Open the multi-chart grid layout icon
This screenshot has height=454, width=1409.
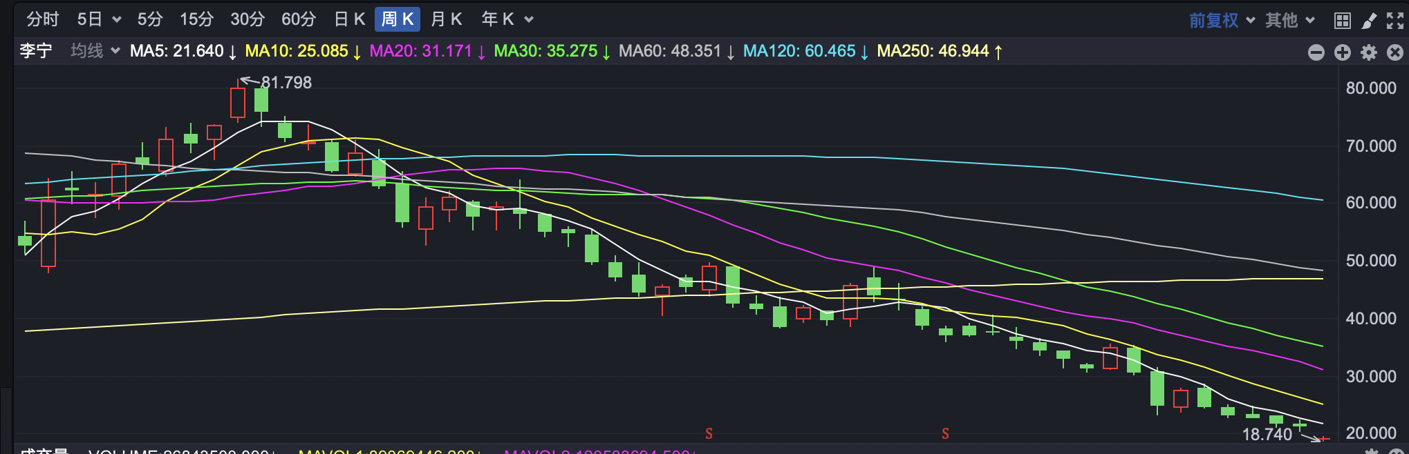click(1343, 21)
